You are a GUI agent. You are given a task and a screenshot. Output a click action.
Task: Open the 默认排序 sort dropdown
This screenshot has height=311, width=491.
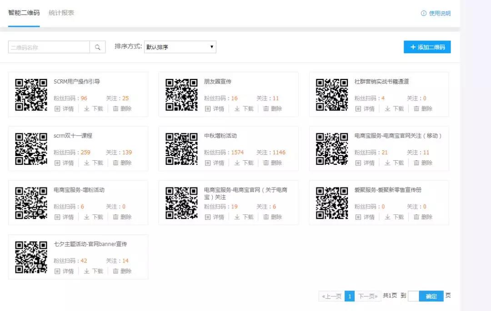tap(180, 47)
